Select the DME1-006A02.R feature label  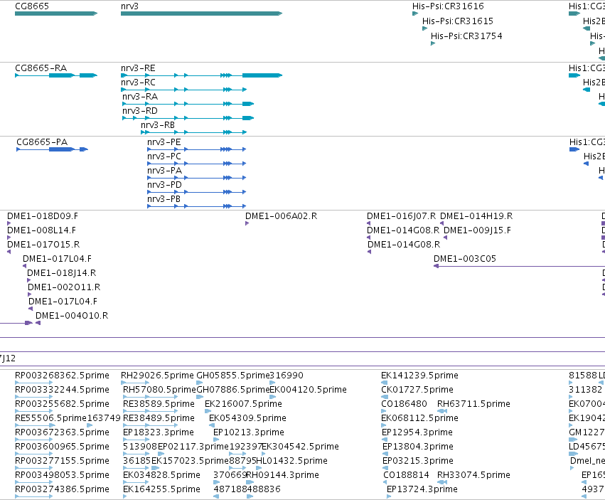[x=282, y=216]
